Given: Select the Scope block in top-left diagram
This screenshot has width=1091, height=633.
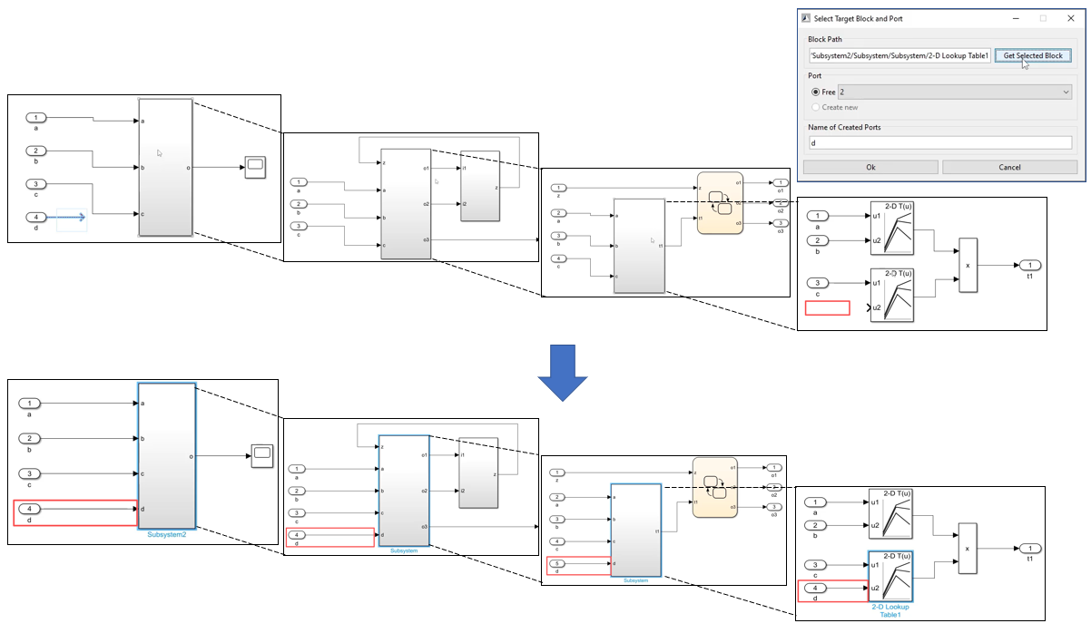Looking at the screenshot, I should tap(254, 167).
